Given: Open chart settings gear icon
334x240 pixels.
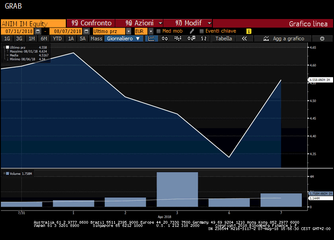Looking at the screenshot, I should point(322,39).
